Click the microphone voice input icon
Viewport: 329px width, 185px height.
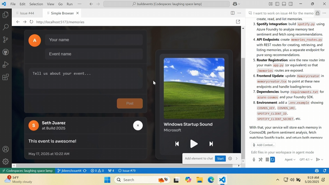(x=254, y=160)
